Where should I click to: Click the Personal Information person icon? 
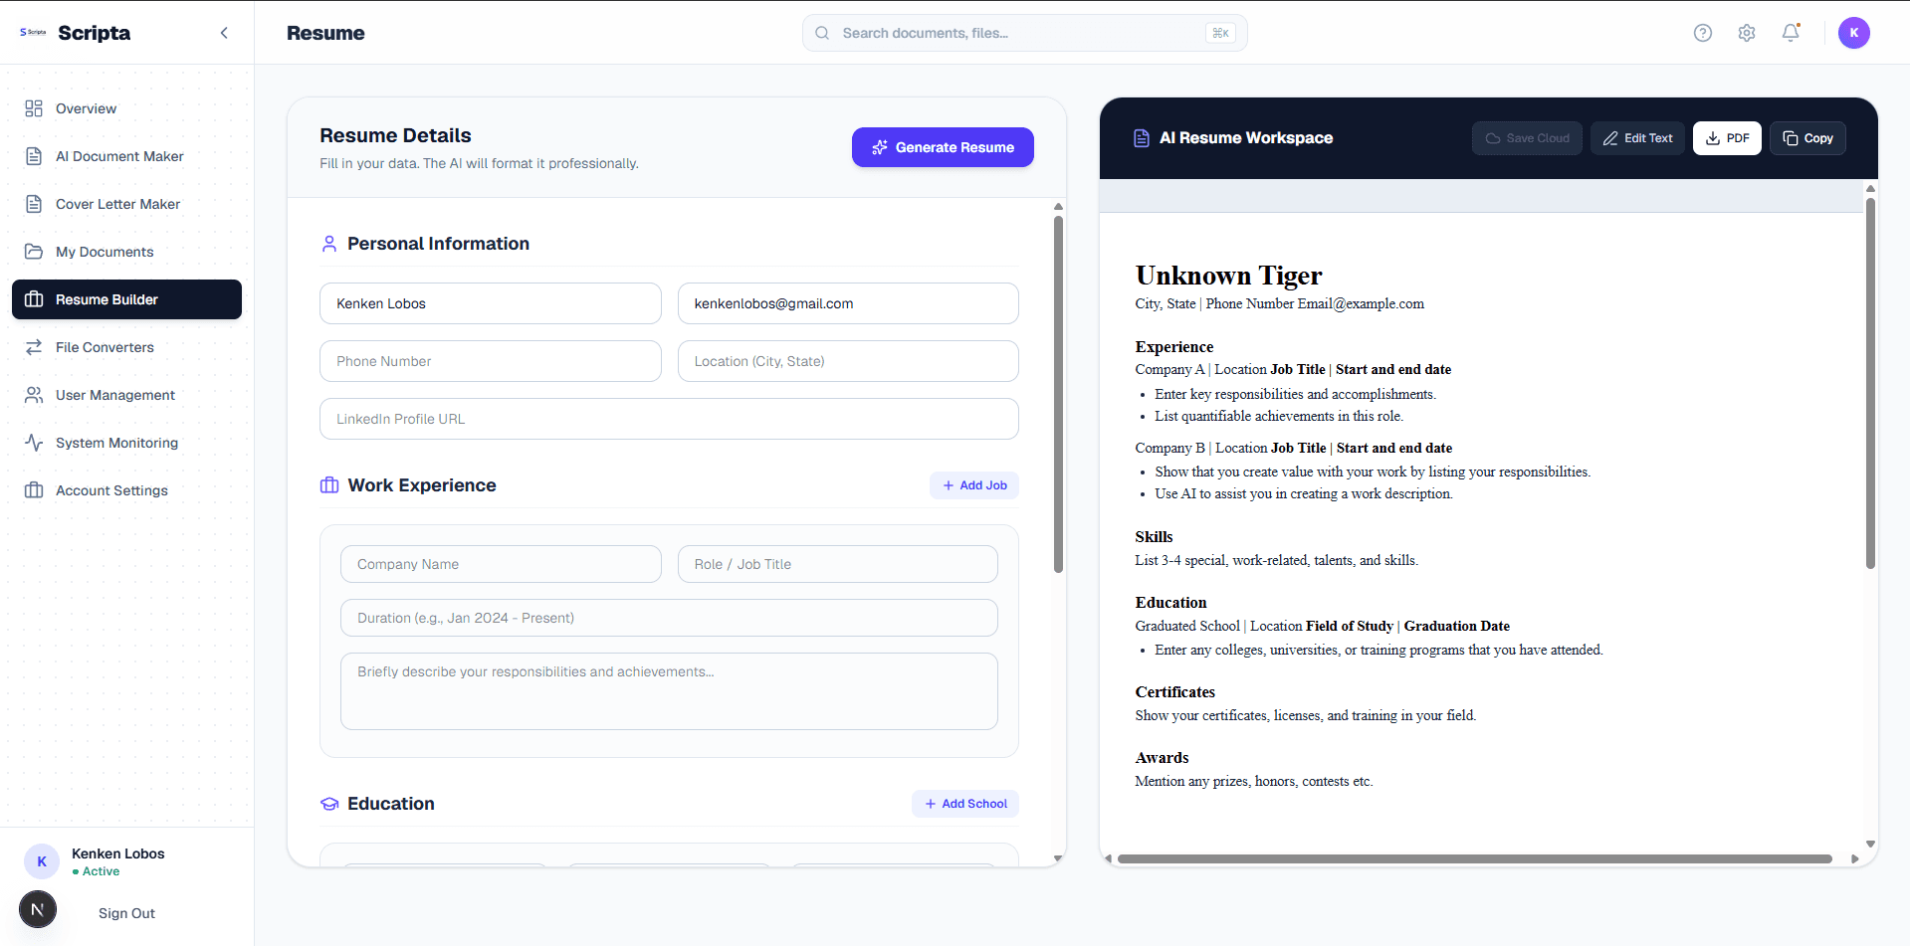pyautogui.click(x=329, y=244)
